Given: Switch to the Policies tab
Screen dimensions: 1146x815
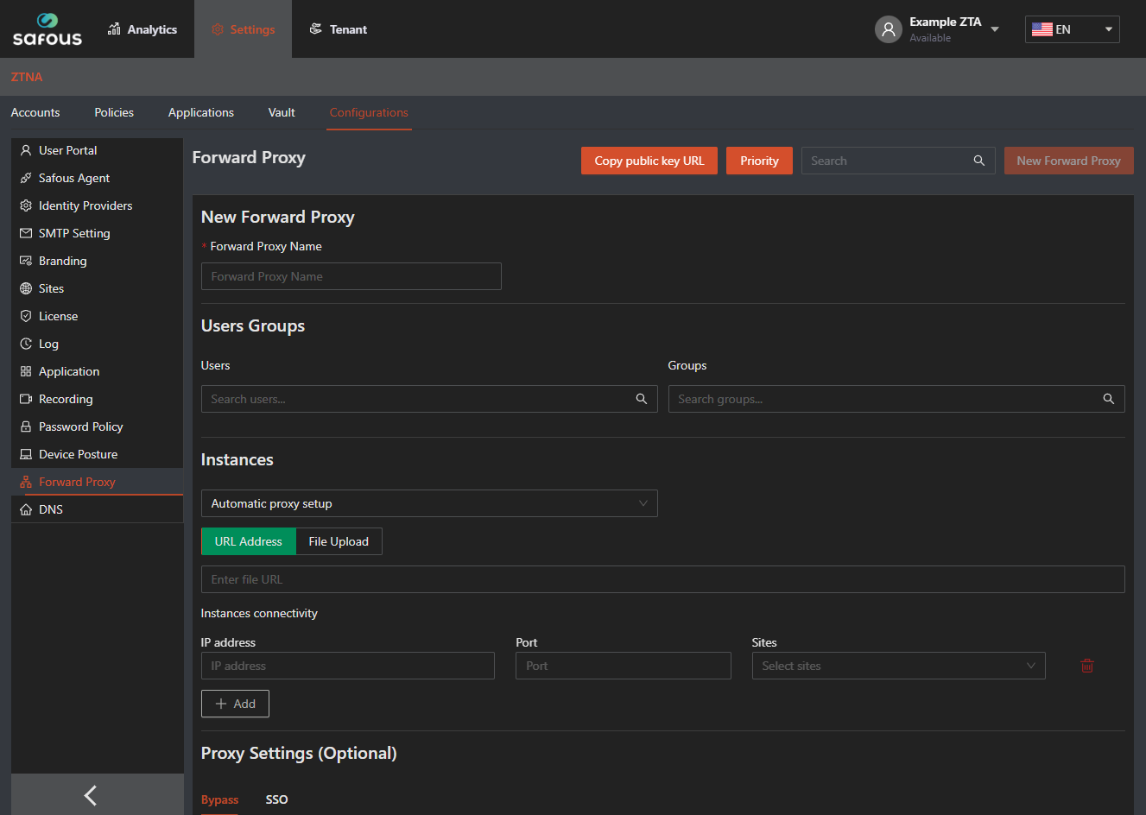Looking at the screenshot, I should pyautogui.click(x=114, y=112).
